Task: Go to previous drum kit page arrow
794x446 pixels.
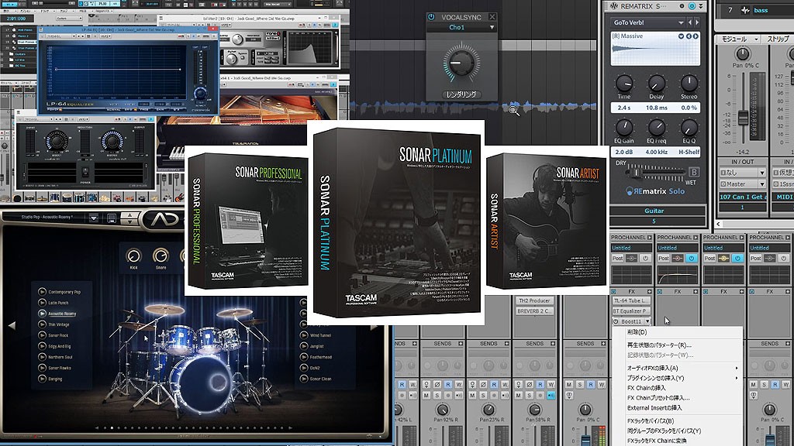Action: coord(12,326)
